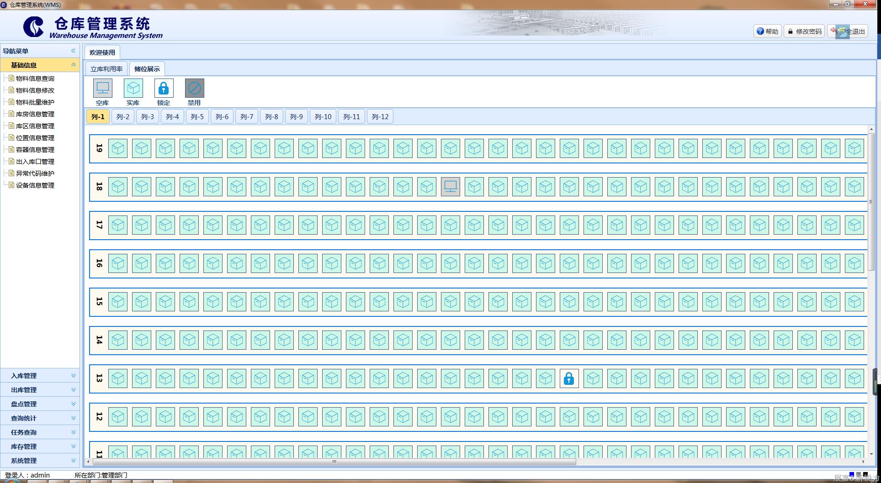Click the horizontal scrollbar below the grid
The image size is (881, 483).
334,462
